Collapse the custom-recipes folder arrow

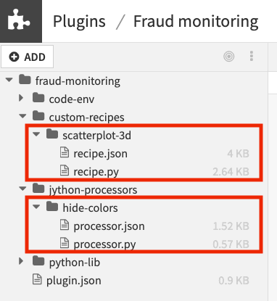click(x=22, y=116)
